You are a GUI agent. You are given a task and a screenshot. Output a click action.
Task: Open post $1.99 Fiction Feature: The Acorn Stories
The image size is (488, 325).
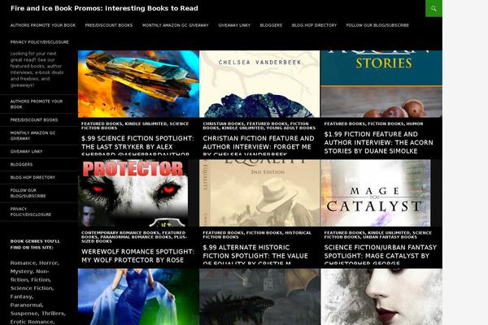click(378, 142)
